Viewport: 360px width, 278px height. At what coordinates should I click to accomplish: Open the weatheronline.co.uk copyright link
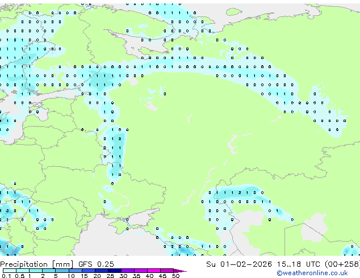coord(312,273)
